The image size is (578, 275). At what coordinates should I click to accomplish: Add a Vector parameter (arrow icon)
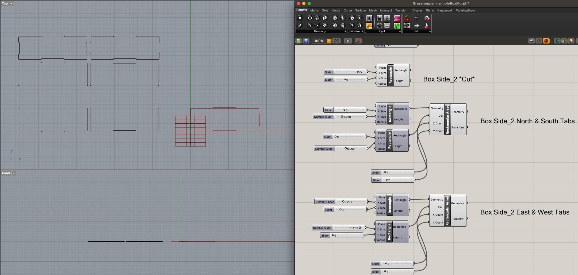pos(300,26)
